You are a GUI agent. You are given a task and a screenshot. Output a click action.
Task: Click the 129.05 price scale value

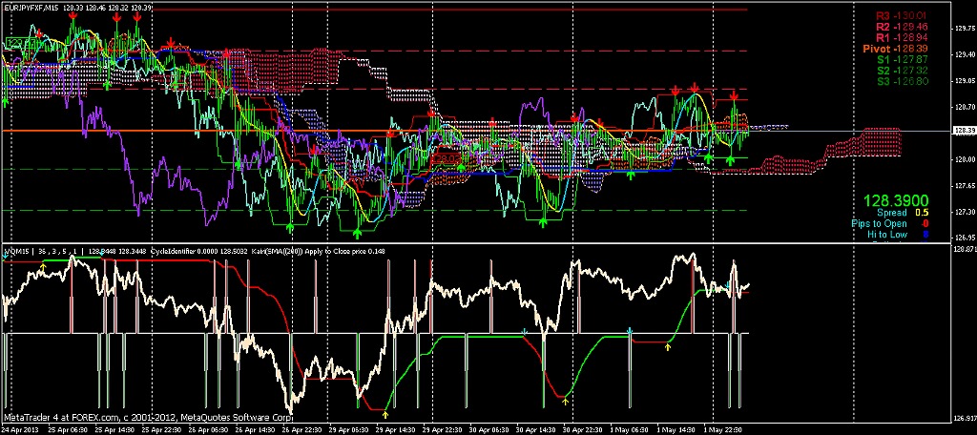[964, 80]
